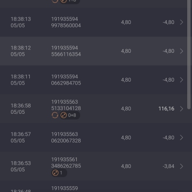192x192 pixels.
Task: Select ID 3486262785 entry
Action: coord(66,166)
